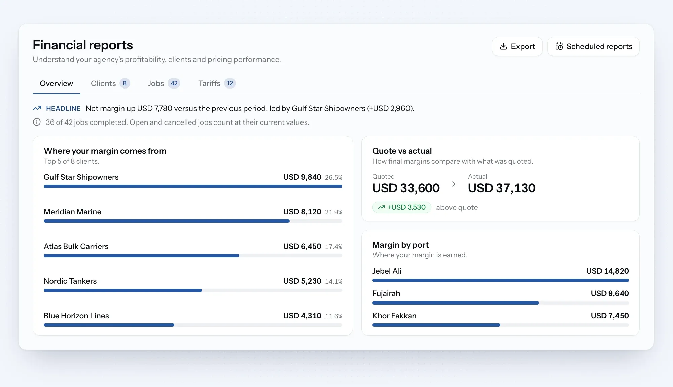
Task: Click the Actual USD 37,130 amount
Action: pyautogui.click(x=502, y=188)
